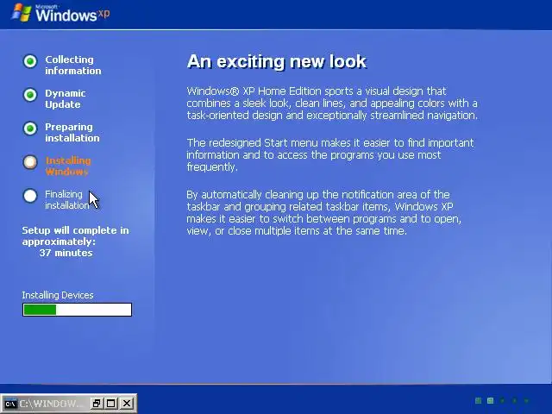The image size is (552, 414).
Task: Click the 'Preparing installation' step label
Action: click(x=72, y=132)
